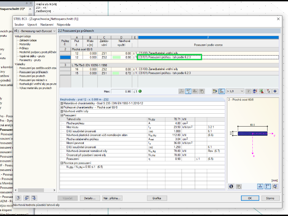The image size is (288, 216).
Task: Click the green status indicator ball
Action: [x=140, y=91]
